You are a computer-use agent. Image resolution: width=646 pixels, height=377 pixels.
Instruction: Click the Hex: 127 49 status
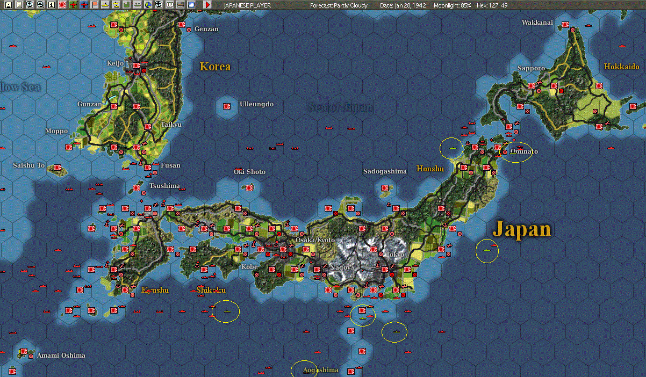pyautogui.click(x=492, y=5)
